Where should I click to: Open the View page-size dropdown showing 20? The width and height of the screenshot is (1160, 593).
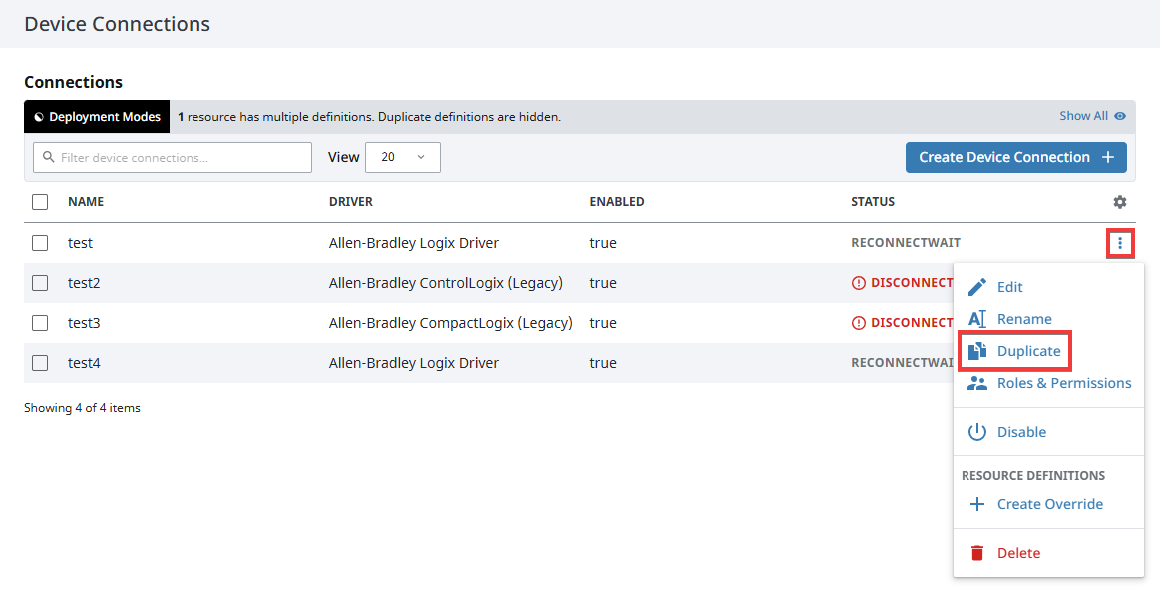(x=403, y=156)
